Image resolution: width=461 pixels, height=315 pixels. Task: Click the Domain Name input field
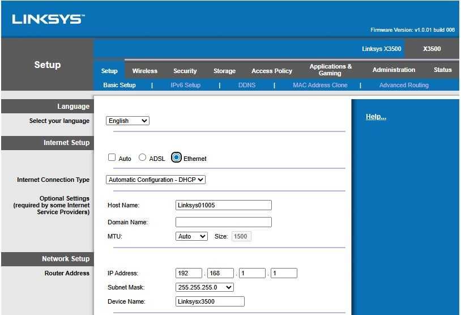pos(224,222)
